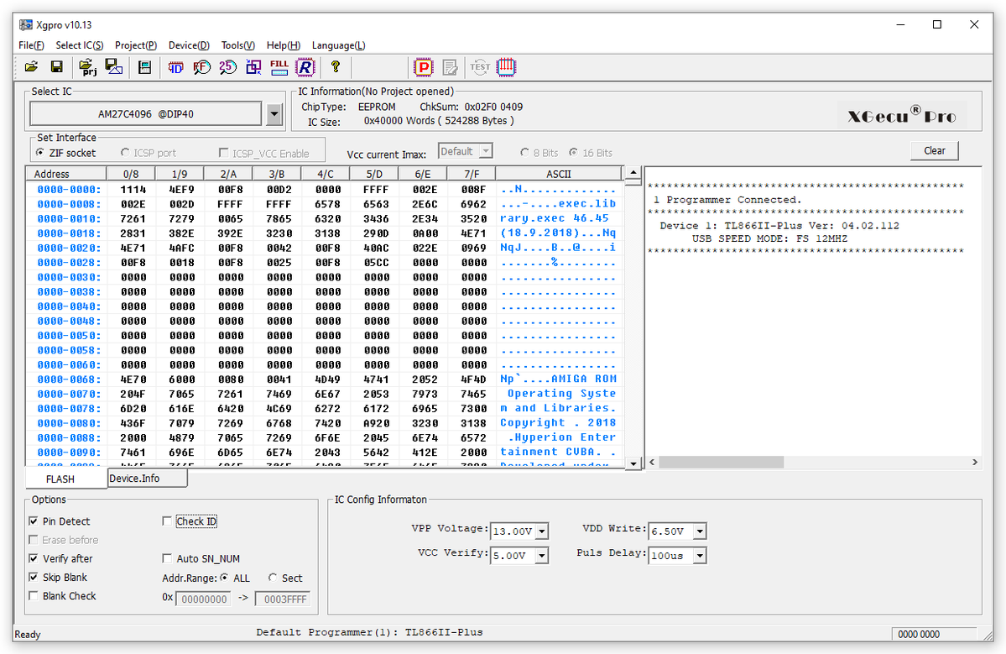Tick the Blank Check option
Image resolution: width=1006 pixels, height=654 pixels.
(x=34, y=596)
